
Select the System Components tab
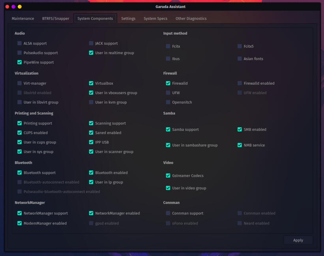click(x=95, y=19)
